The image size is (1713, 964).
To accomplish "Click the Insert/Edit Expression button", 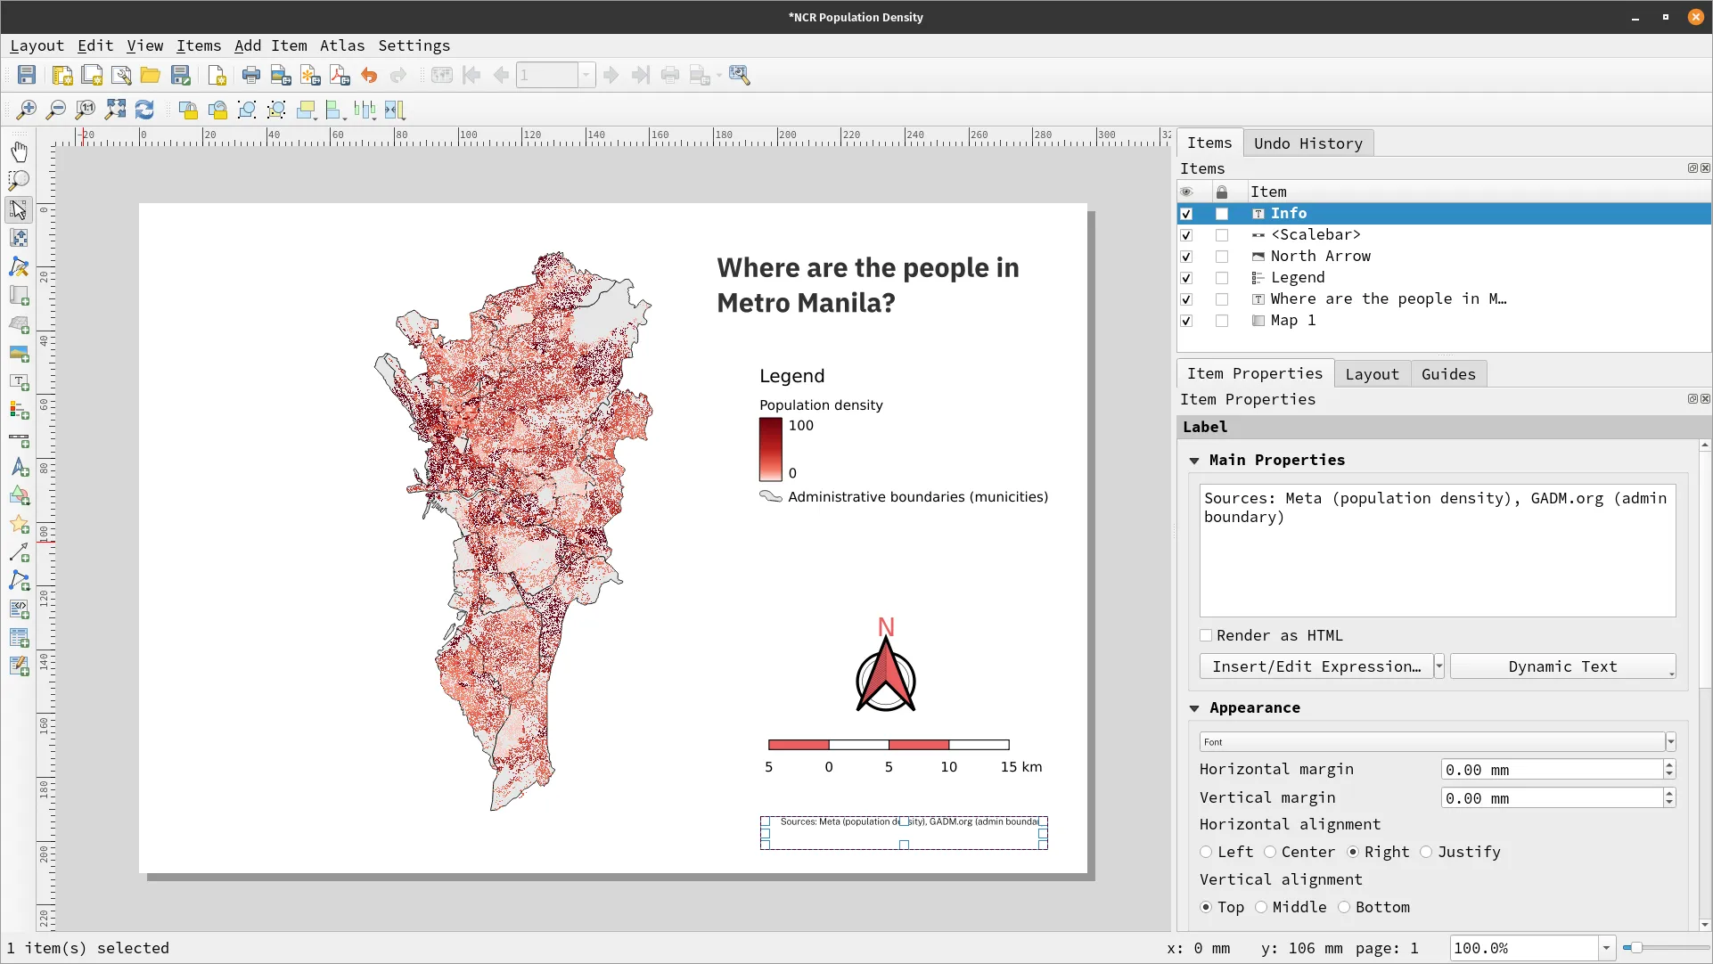I will (x=1315, y=666).
